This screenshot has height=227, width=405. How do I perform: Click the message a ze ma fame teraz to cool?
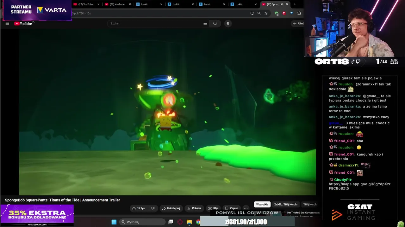point(358,108)
